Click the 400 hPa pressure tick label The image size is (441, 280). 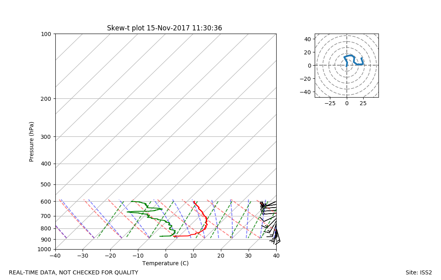[46, 164]
